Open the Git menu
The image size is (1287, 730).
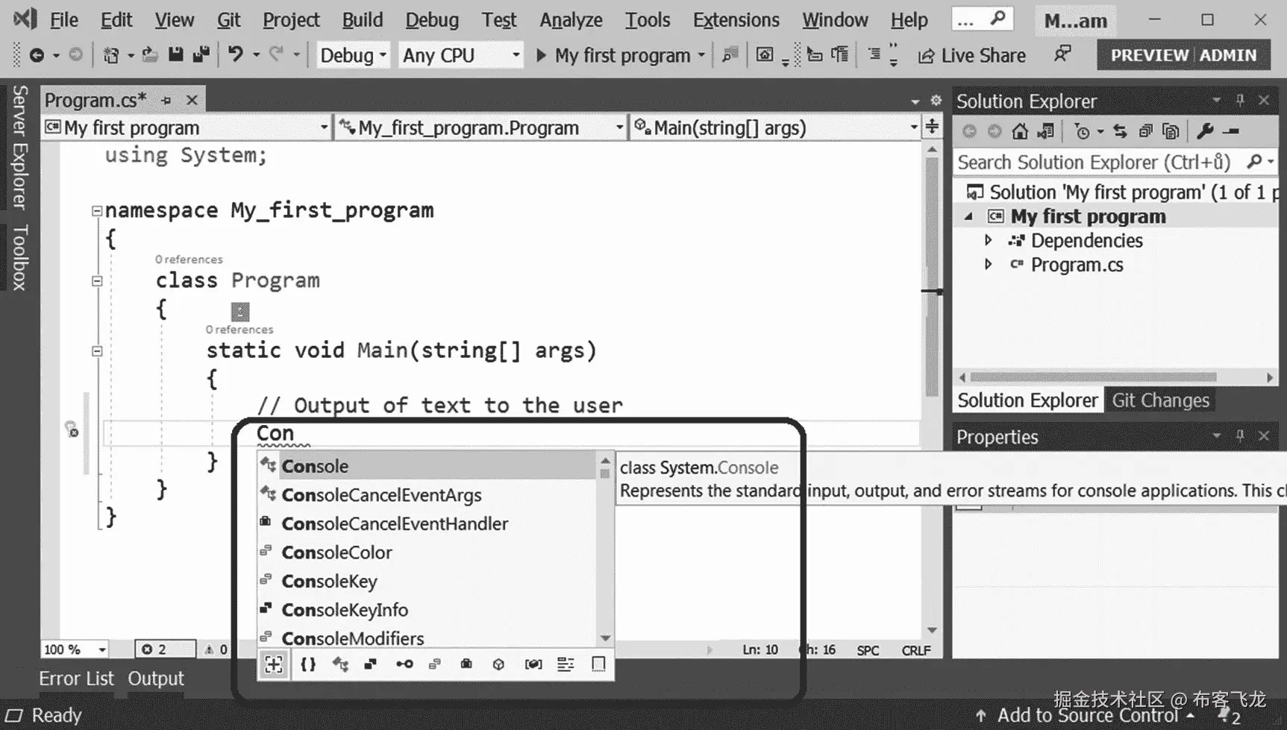click(x=228, y=19)
